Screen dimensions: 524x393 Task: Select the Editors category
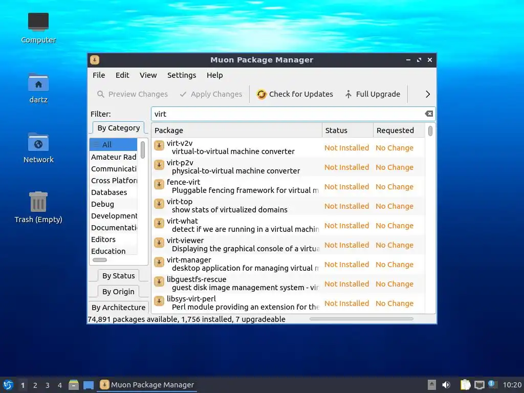[x=113, y=239]
